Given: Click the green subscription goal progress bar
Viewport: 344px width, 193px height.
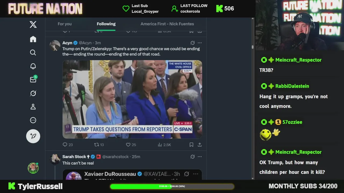Looking at the screenshot, I should (172, 186).
